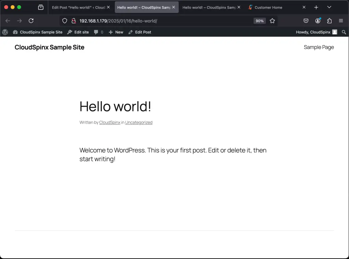Bookmark this page with the star icon
349x259 pixels.
coord(272,21)
